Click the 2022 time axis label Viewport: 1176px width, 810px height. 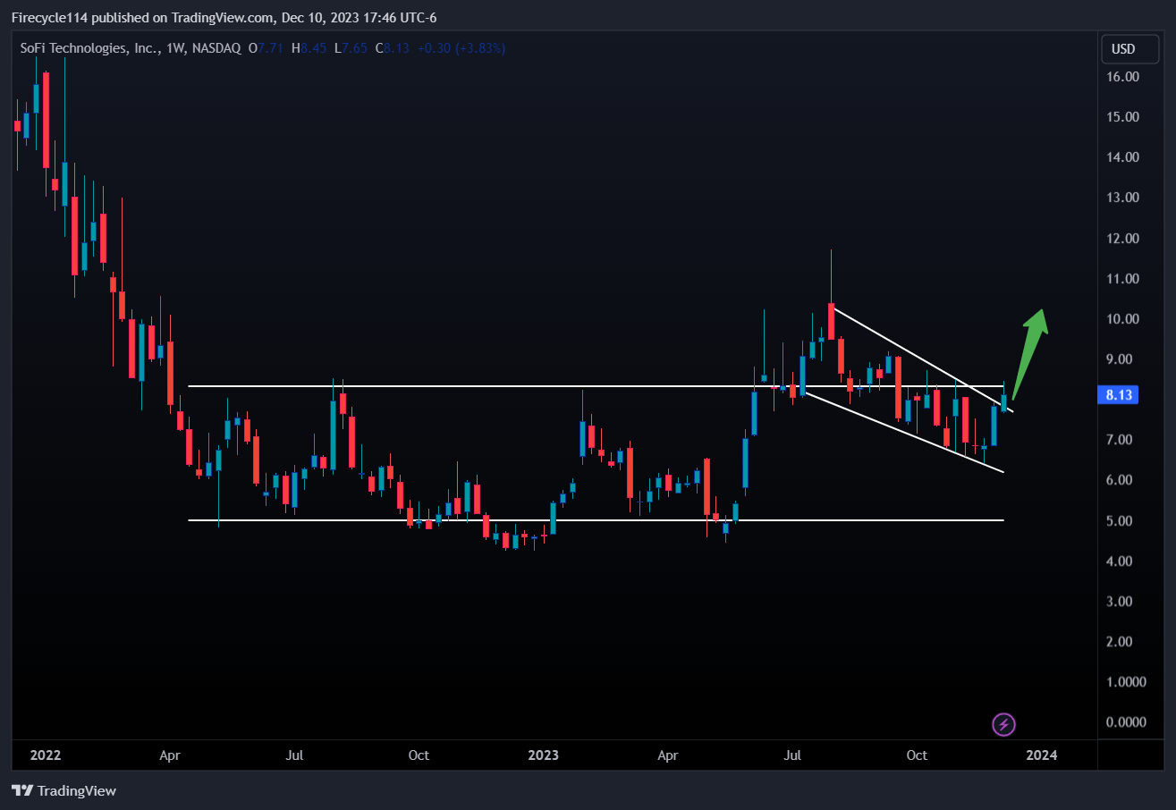click(x=45, y=755)
